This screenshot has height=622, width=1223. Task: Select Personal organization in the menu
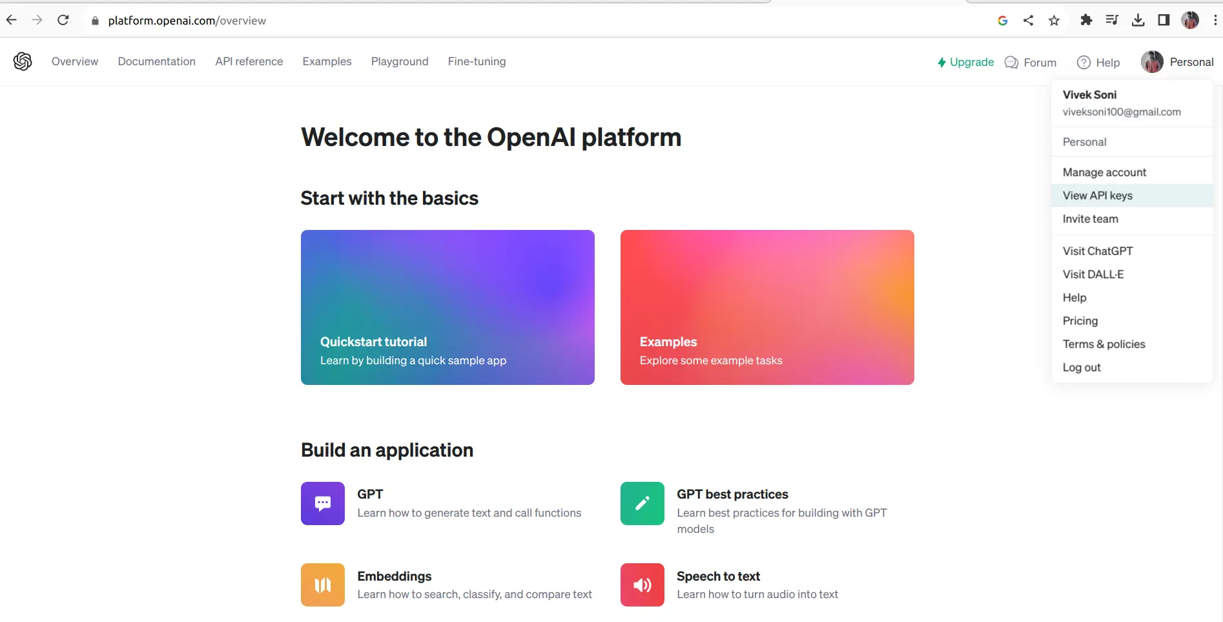[x=1132, y=142]
